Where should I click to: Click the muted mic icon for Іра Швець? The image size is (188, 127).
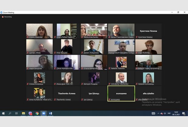tap(82, 99)
